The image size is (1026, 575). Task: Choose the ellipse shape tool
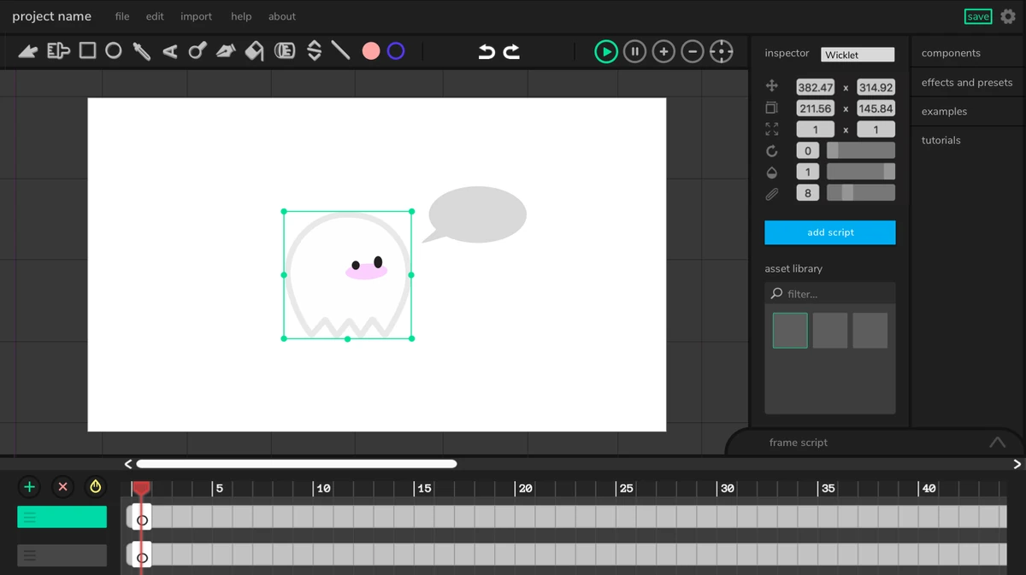113,51
